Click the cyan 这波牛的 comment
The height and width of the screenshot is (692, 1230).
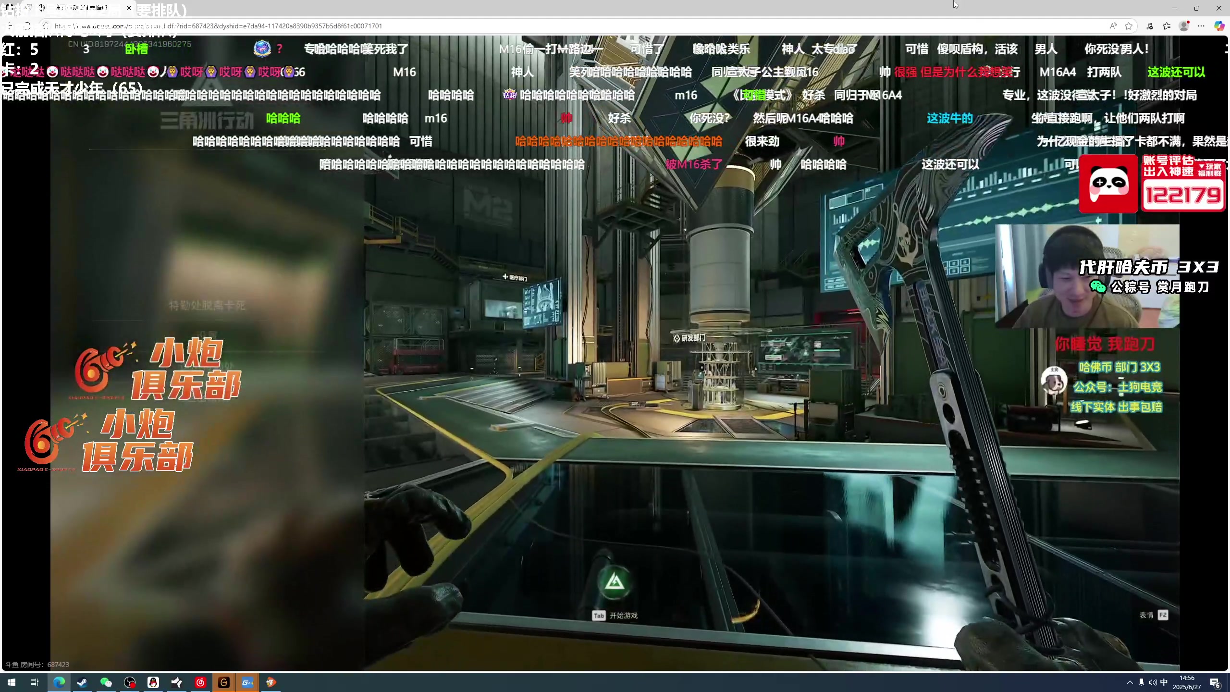point(950,118)
